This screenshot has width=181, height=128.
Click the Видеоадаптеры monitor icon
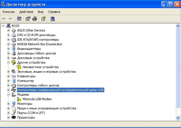pos(14,49)
